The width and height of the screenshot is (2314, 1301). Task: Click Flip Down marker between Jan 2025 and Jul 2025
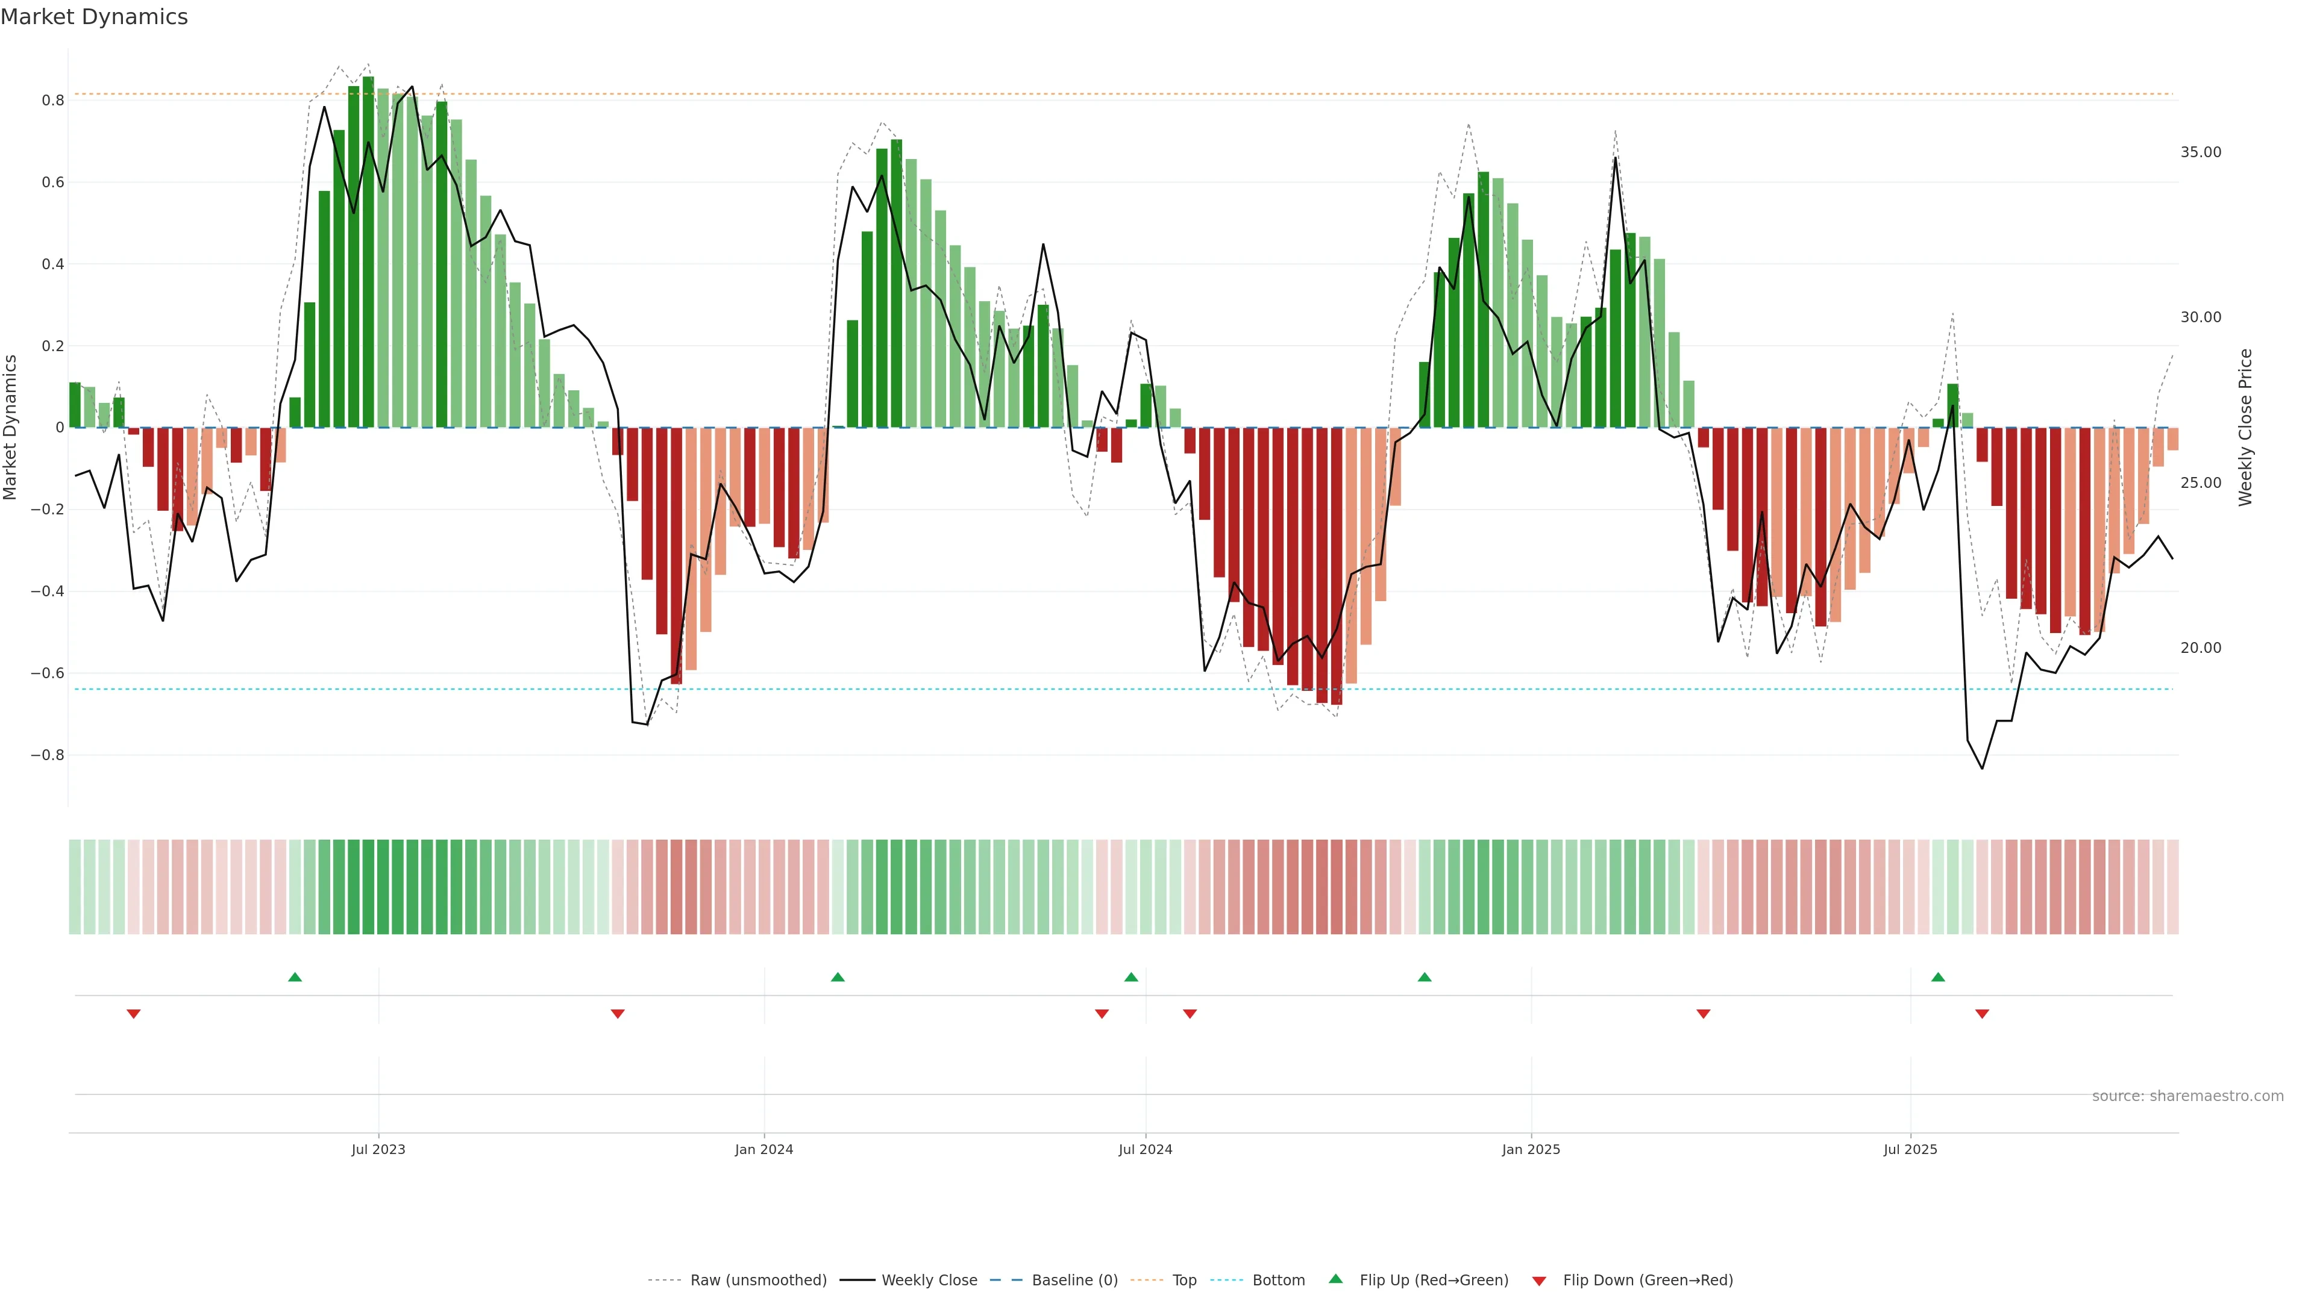[1703, 1014]
